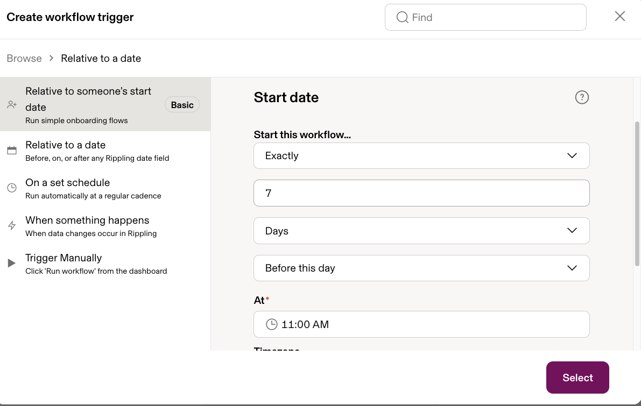Click the vertical scrollbar in the form panel
This screenshot has width=641, height=406.
click(637, 194)
